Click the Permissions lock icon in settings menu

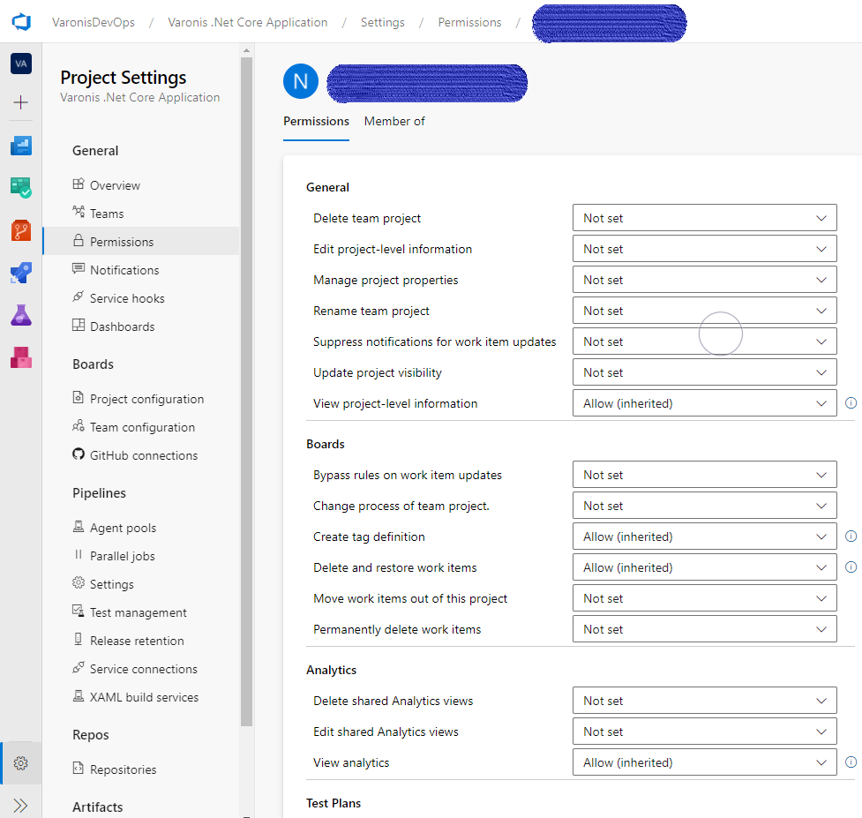pos(79,240)
